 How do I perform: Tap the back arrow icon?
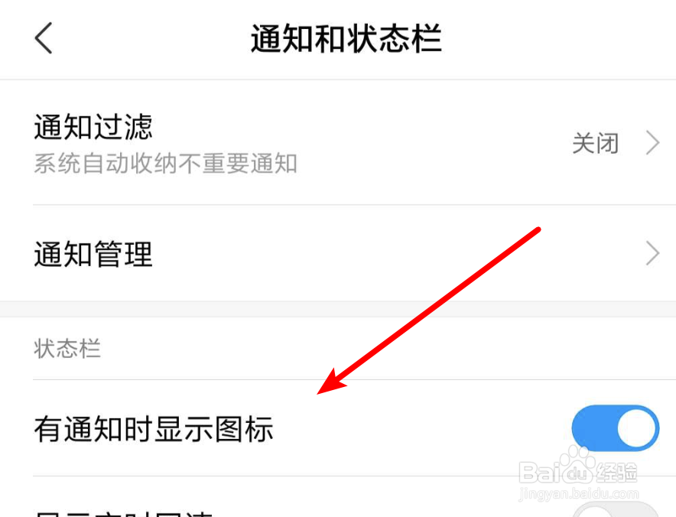pyautogui.click(x=44, y=38)
